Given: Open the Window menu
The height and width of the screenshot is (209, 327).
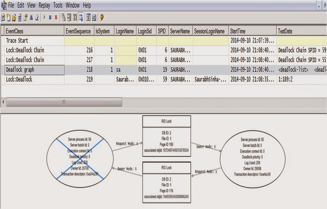Looking at the screenshot, I should coord(73,5).
